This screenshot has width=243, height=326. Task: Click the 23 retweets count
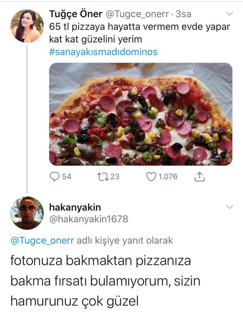[x=115, y=176]
